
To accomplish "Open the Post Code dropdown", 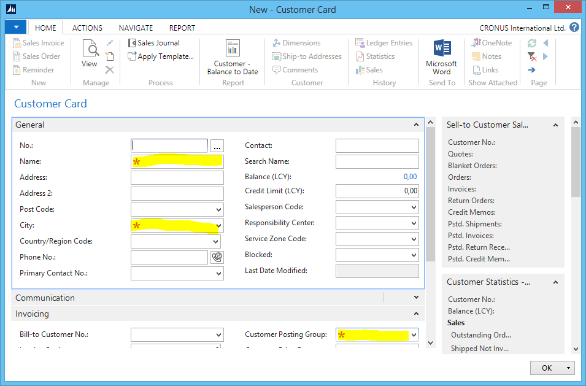I will [219, 210].
